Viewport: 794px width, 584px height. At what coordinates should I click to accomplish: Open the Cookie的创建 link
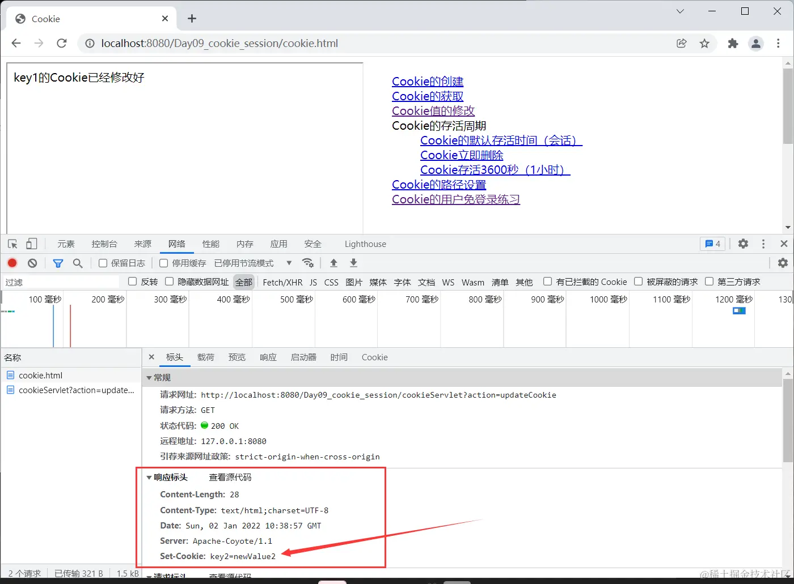click(428, 82)
